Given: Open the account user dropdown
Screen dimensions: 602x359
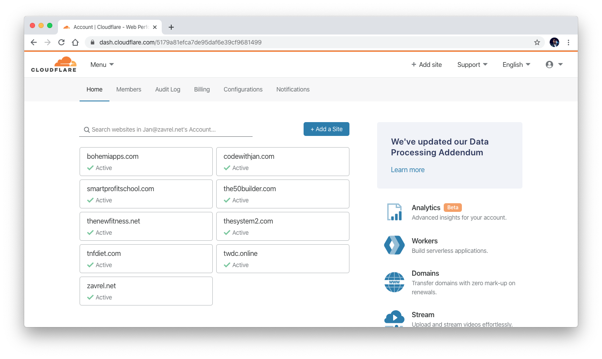Looking at the screenshot, I should [x=554, y=64].
